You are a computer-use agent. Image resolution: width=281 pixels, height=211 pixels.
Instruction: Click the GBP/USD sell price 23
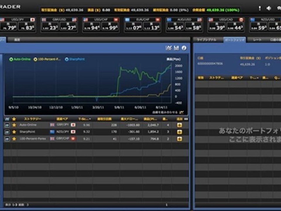point(50,27)
